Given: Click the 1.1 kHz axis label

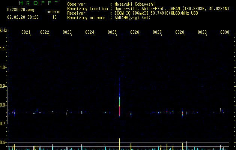Looking at the screenshot, I should coord(3,49).
